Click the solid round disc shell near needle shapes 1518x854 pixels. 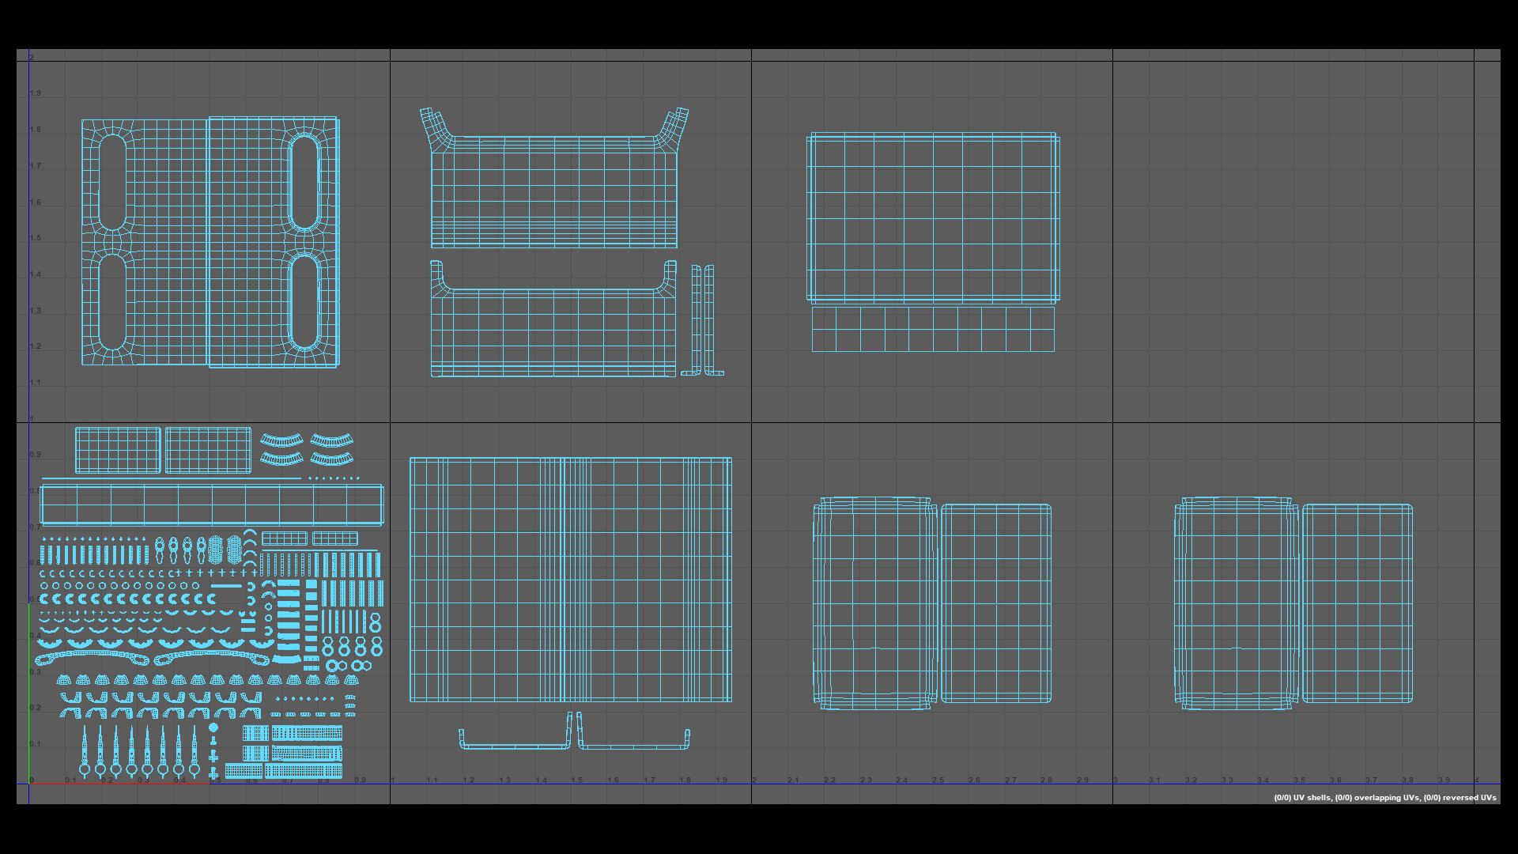pyautogui.click(x=213, y=727)
